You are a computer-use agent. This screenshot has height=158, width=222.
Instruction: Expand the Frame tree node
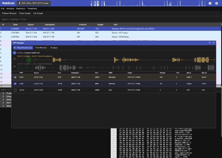[x=3, y=93]
